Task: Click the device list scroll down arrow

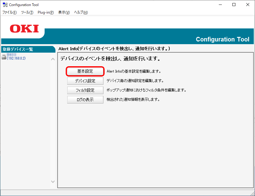Action: click(x=53, y=181)
